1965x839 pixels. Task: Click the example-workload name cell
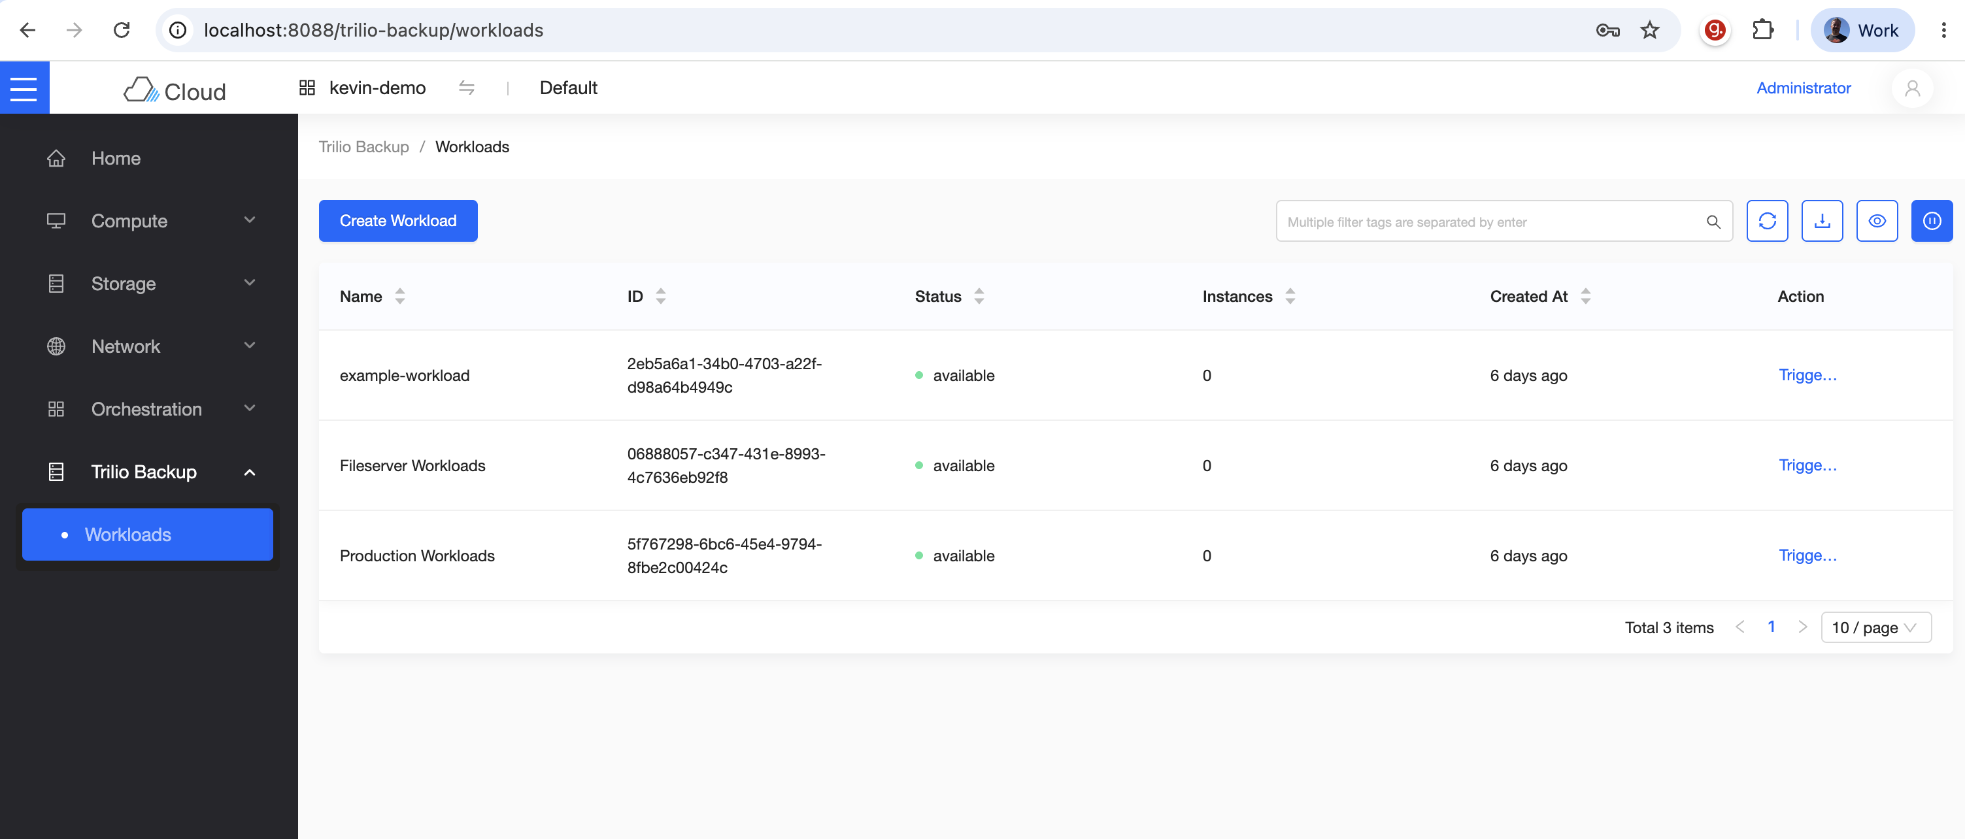pyautogui.click(x=404, y=376)
